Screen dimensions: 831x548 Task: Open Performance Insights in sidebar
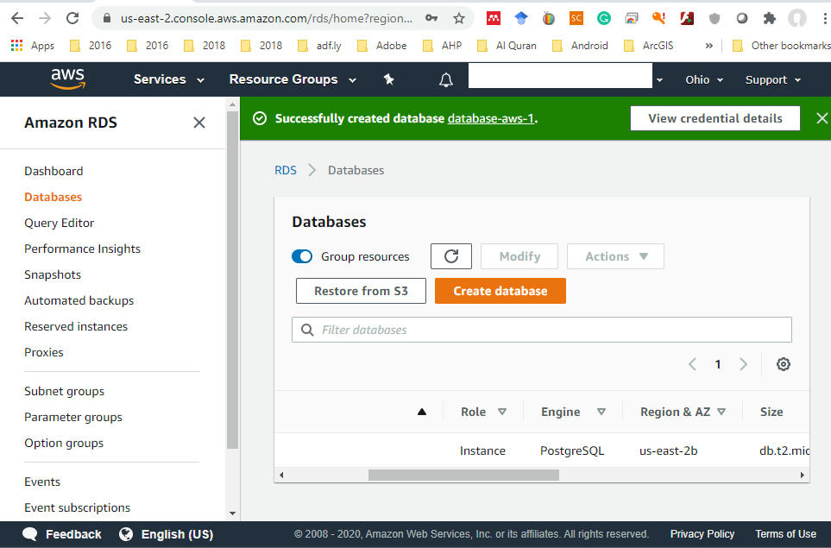[82, 249]
